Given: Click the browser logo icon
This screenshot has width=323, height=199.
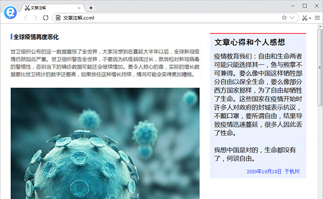Looking at the screenshot, I should [x=10, y=12].
